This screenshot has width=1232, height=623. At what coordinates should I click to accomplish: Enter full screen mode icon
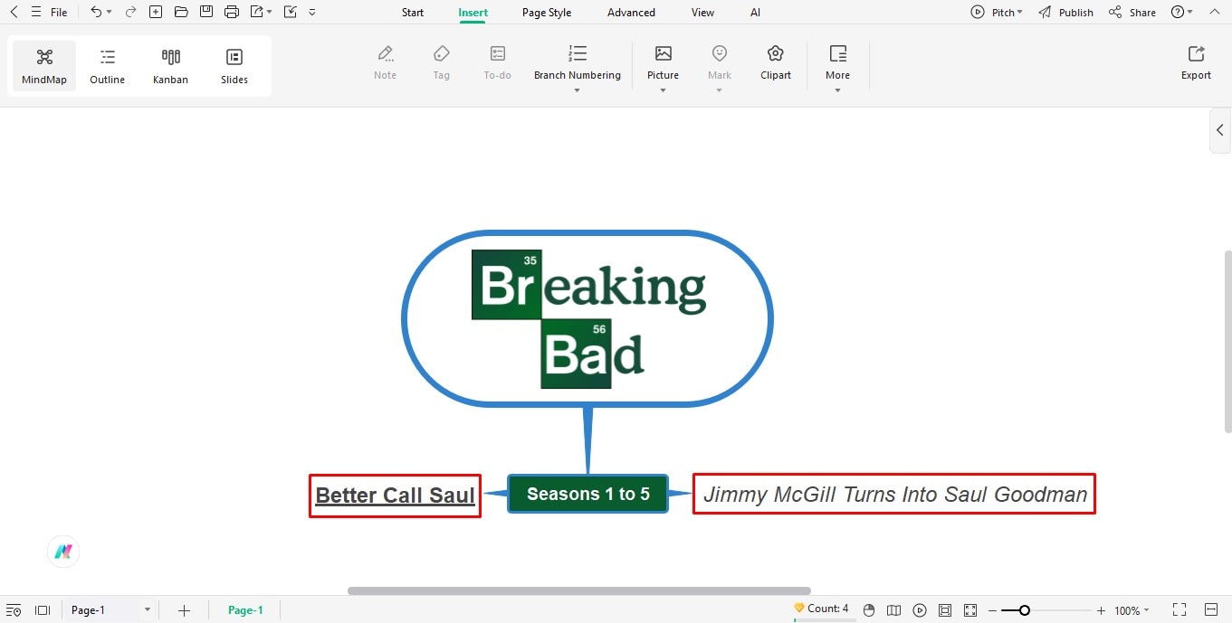pyautogui.click(x=1179, y=610)
